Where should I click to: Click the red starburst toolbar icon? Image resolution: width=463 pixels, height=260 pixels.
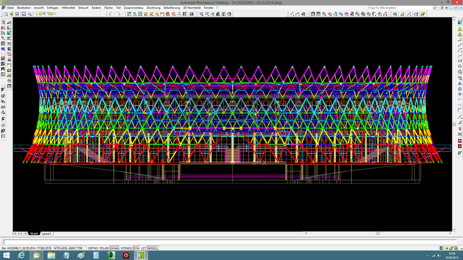[173, 14]
